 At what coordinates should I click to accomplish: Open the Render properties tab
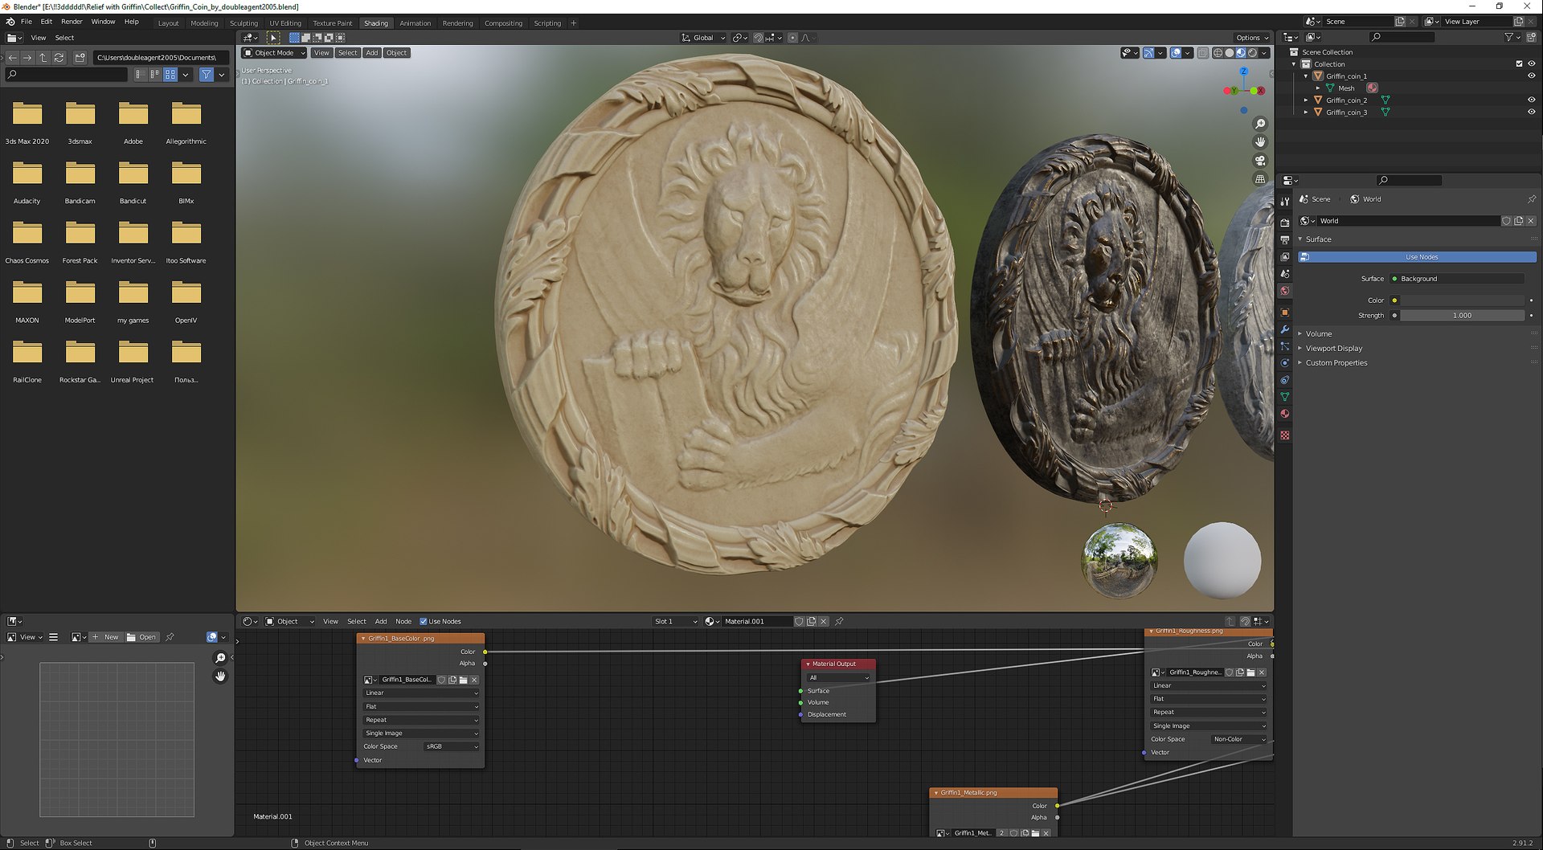1285,222
